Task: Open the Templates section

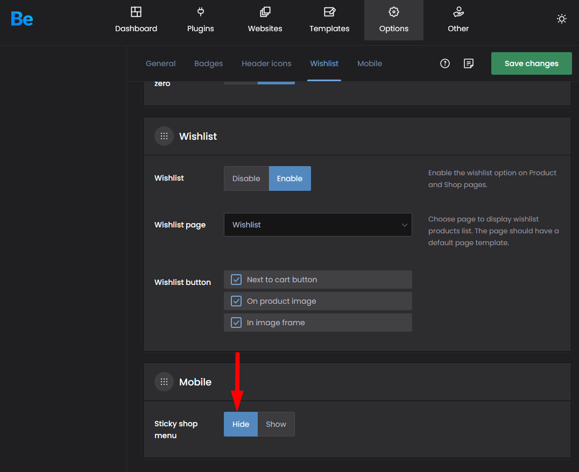Action: click(329, 20)
